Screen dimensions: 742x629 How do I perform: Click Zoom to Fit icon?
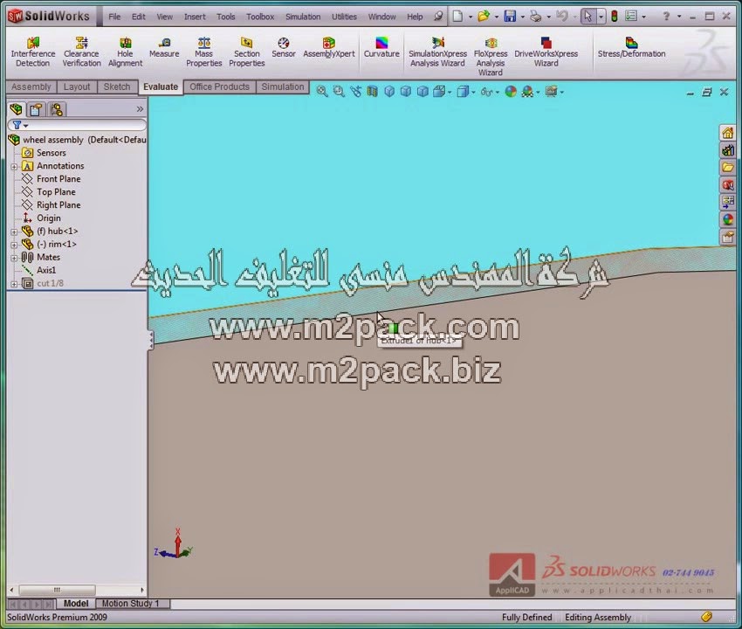tap(322, 92)
